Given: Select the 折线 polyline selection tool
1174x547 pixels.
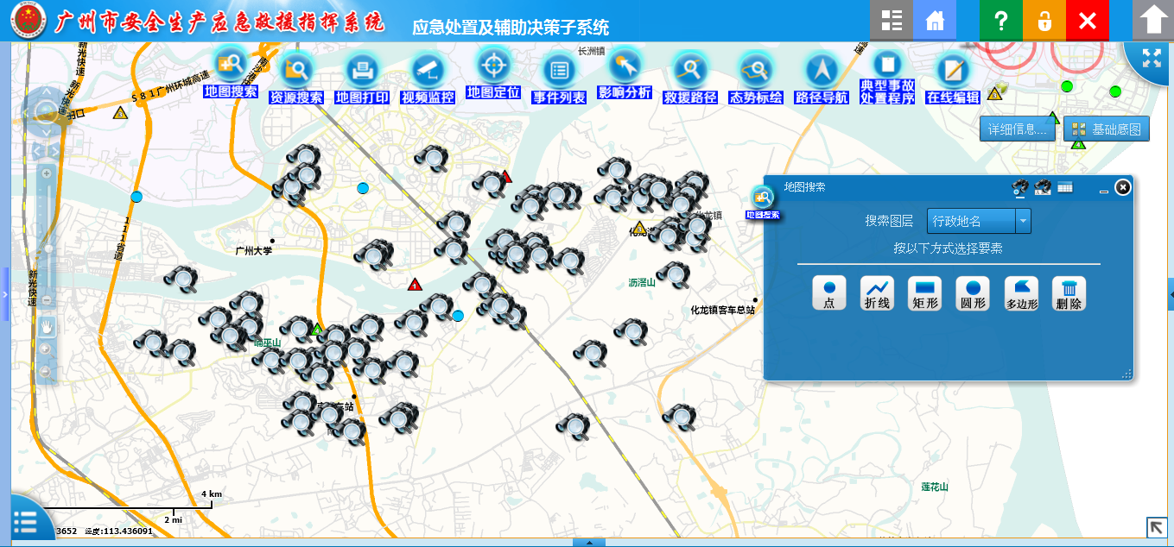Looking at the screenshot, I should (878, 293).
